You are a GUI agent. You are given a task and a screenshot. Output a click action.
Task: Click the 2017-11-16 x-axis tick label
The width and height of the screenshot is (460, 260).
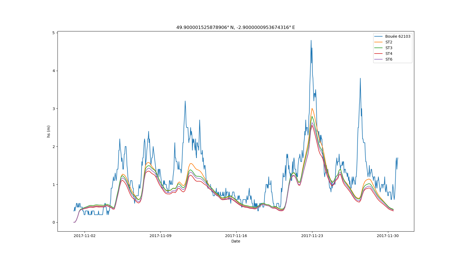(x=236, y=236)
